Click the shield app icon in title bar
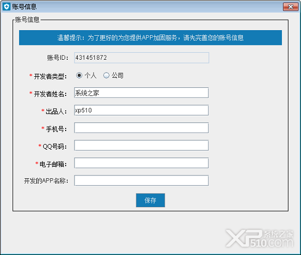Image resolution: width=301 pixels, height=255 pixels. pos(7,7)
